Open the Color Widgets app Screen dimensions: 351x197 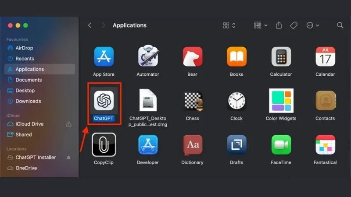281,101
